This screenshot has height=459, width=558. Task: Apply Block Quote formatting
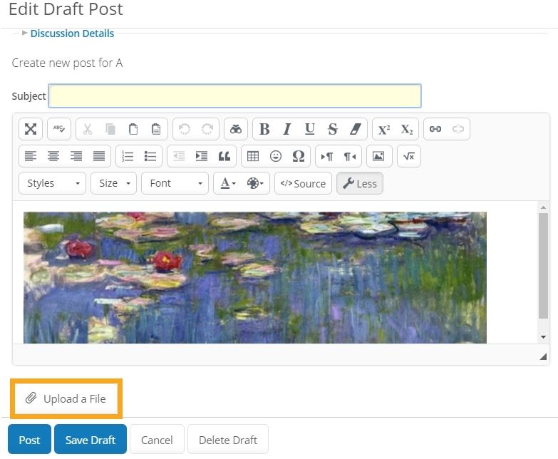click(x=224, y=156)
